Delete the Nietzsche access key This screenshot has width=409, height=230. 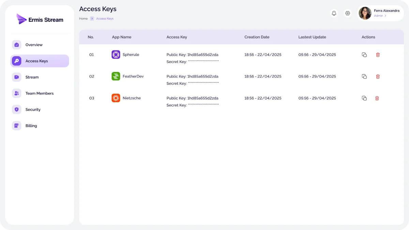[377, 98]
